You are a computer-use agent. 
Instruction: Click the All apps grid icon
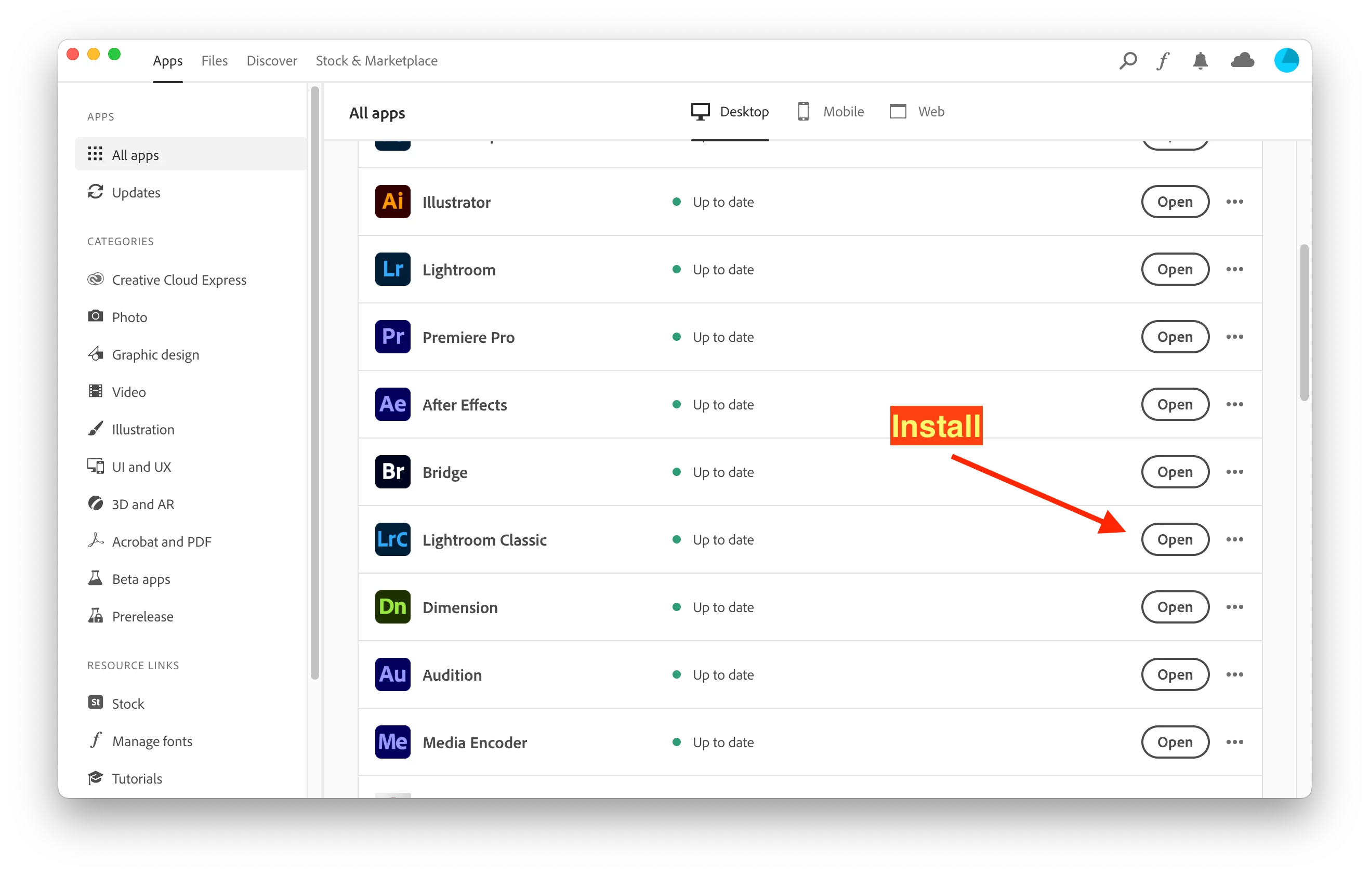pyautogui.click(x=95, y=154)
